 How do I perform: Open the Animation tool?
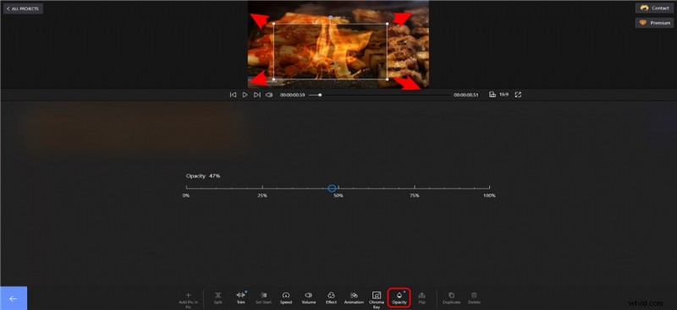tap(354, 298)
